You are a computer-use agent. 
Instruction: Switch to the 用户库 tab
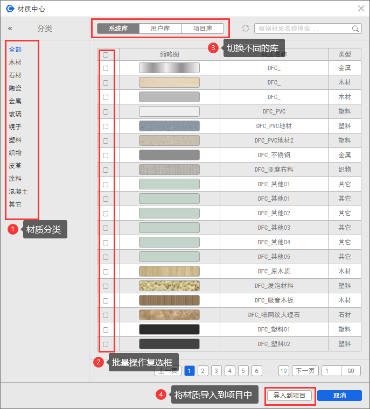coord(160,29)
